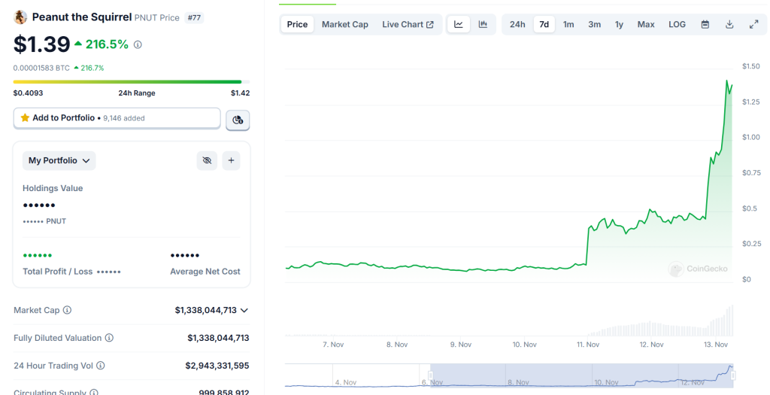Click the left handle of the range navigator
Viewport: 770px width, 395px height.
click(430, 376)
